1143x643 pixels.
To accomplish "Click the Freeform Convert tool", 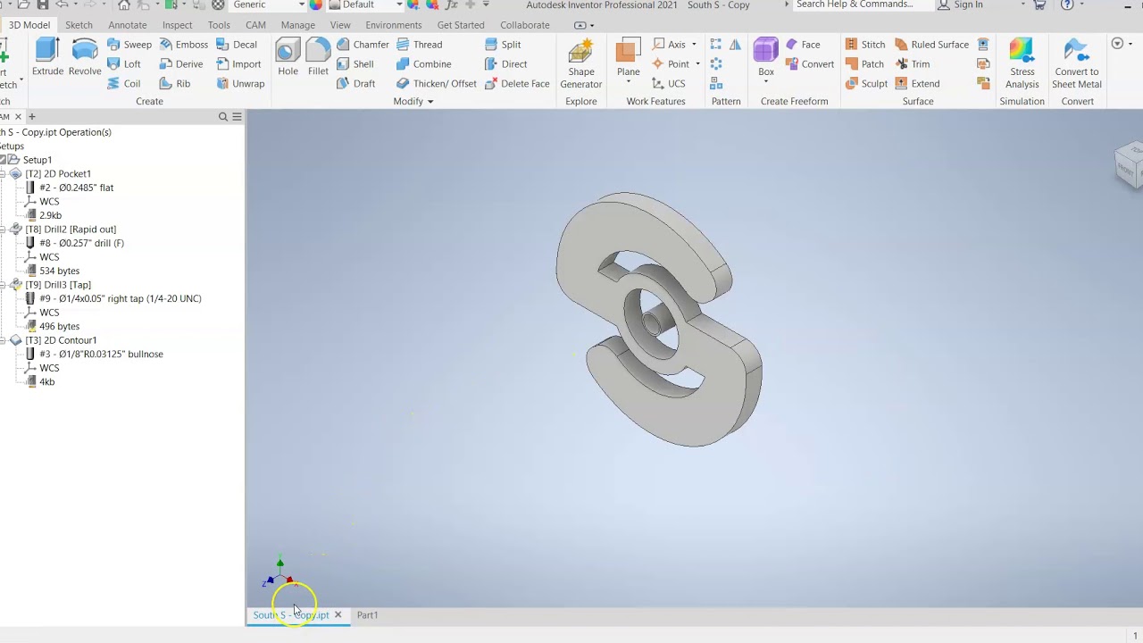I will point(809,64).
